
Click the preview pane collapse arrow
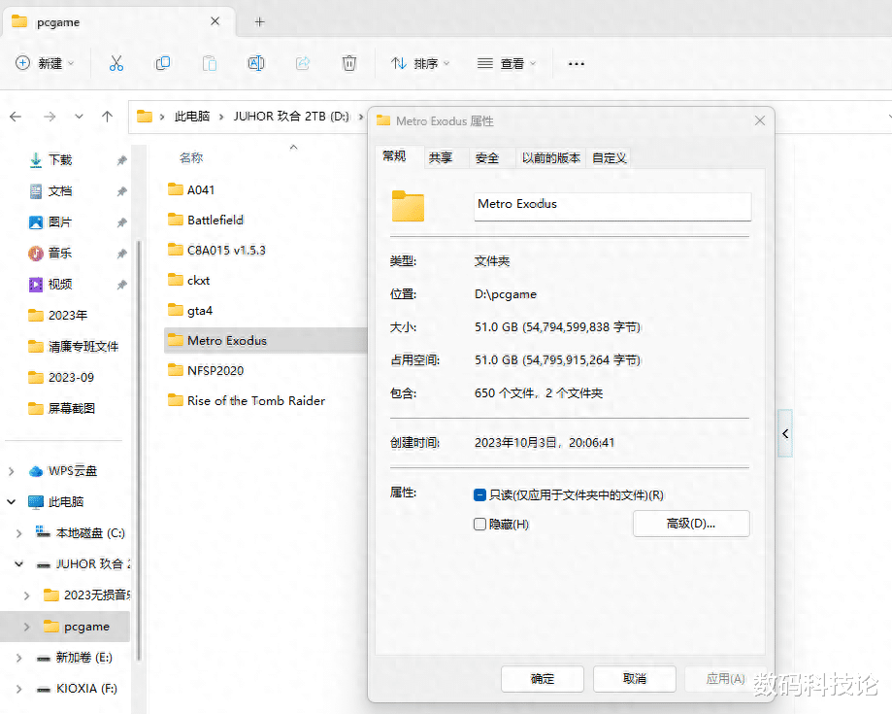tap(785, 434)
